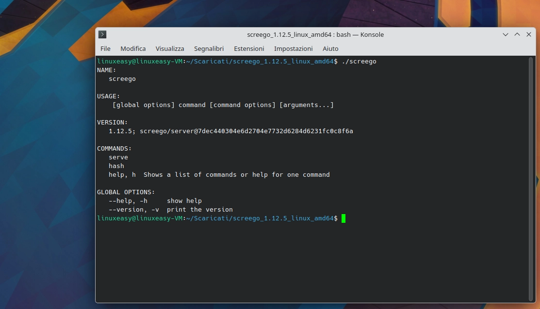Maximize the Konsole window
The width and height of the screenshot is (540, 309).
[517, 34]
